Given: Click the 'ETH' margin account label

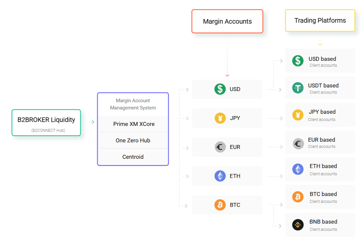Looking at the screenshot, I should point(235,176).
